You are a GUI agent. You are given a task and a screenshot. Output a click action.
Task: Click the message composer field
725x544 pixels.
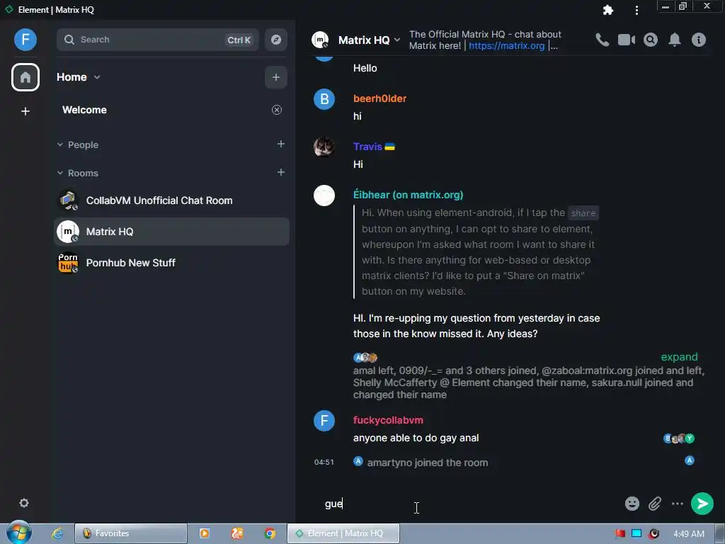(x=469, y=504)
